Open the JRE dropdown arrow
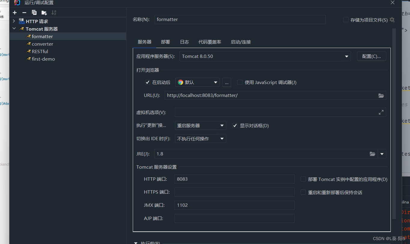This screenshot has width=410, height=244. click(382, 154)
